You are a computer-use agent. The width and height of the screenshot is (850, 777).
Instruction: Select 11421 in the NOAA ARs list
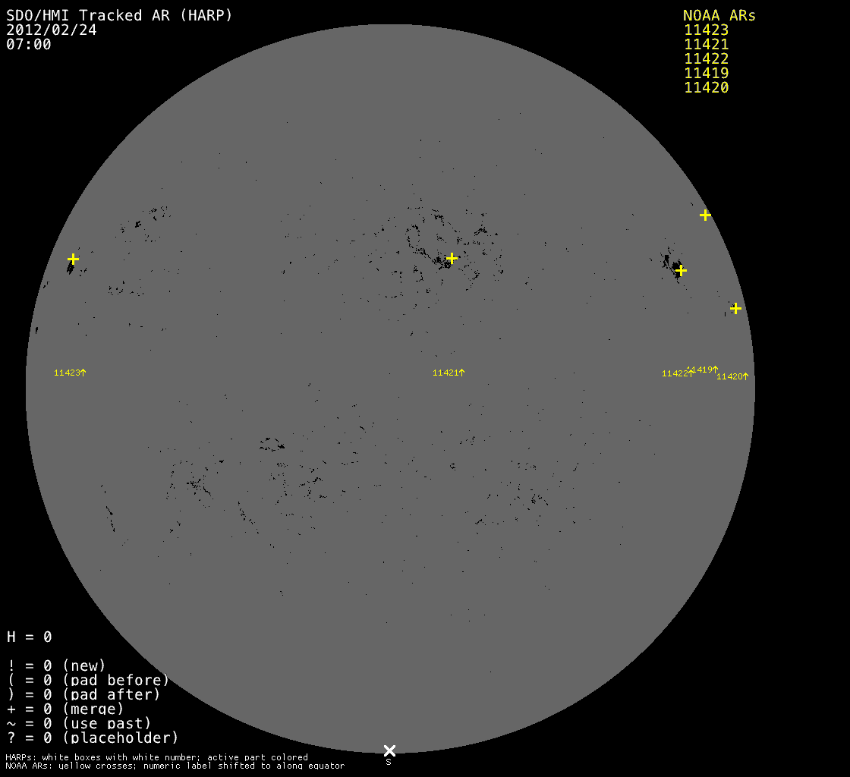(x=706, y=45)
